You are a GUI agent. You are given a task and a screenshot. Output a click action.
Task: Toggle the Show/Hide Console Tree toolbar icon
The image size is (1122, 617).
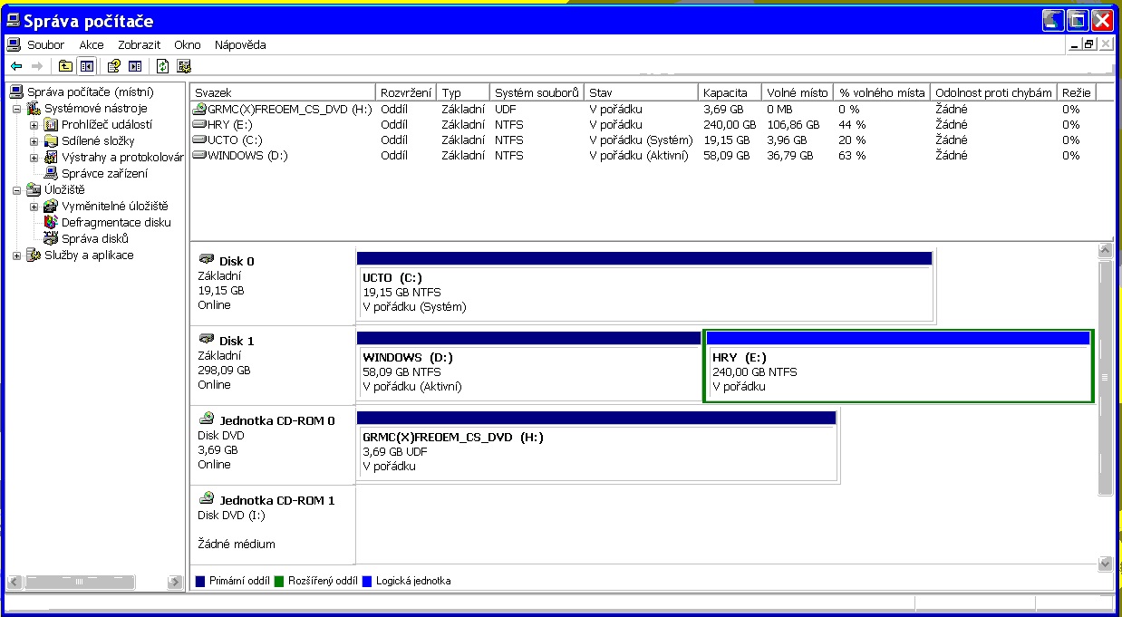click(x=86, y=66)
